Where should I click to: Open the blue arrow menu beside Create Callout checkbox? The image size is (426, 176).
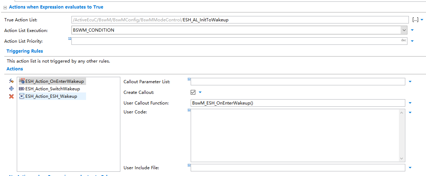pyautogui.click(x=200, y=92)
